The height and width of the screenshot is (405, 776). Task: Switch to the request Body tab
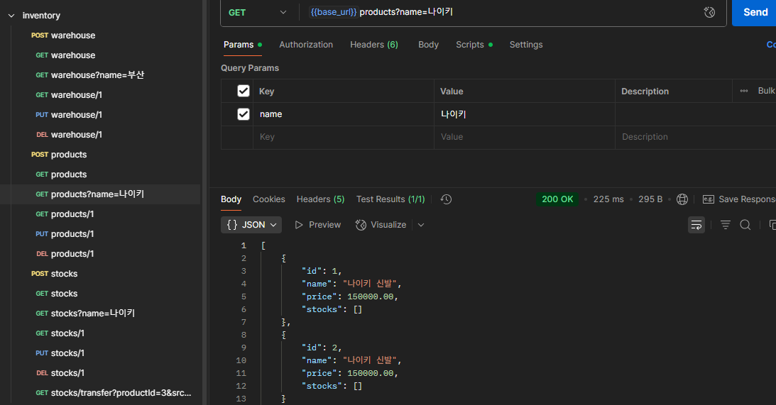point(428,45)
